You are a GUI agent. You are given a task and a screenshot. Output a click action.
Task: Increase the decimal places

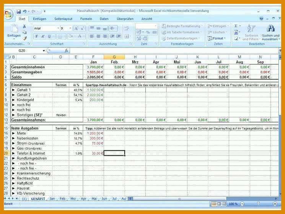(x=139, y=38)
